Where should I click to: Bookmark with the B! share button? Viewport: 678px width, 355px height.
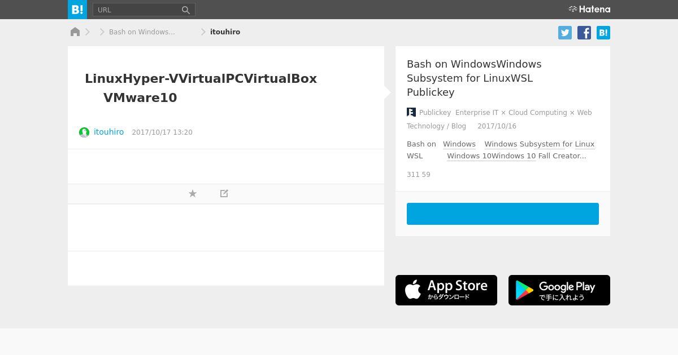coord(603,33)
